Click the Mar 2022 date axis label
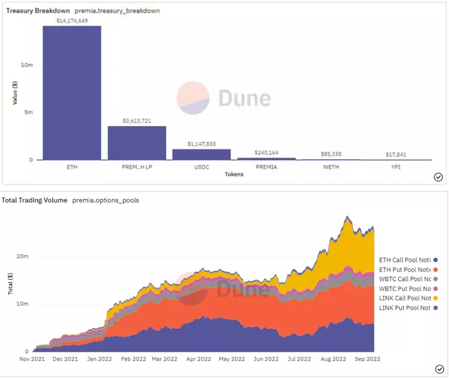The width and height of the screenshot is (449, 378). [x=164, y=359]
